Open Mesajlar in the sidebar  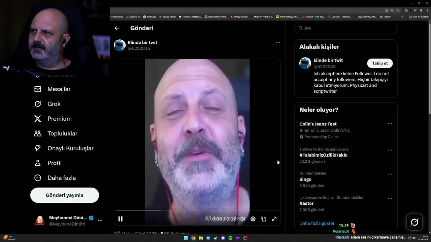(x=53, y=89)
